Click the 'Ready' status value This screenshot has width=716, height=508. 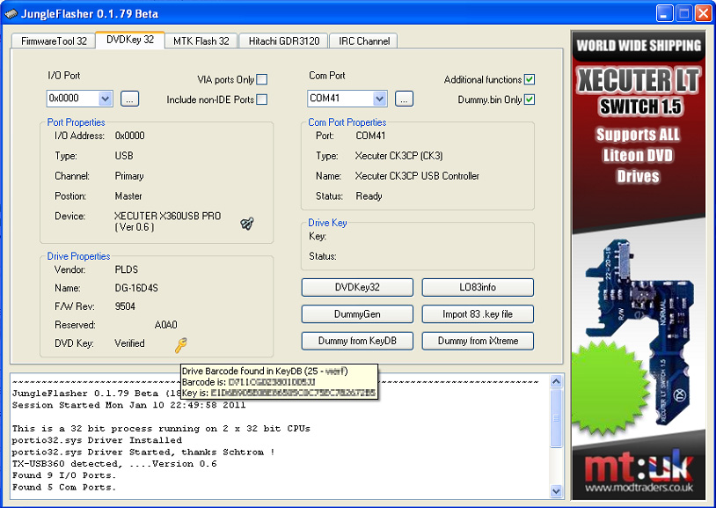pos(369,196)
